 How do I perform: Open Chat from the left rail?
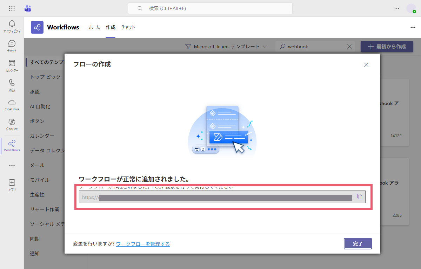[x=12, y=46]
